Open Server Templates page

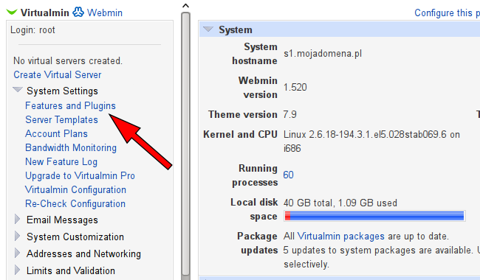(61, 119)
